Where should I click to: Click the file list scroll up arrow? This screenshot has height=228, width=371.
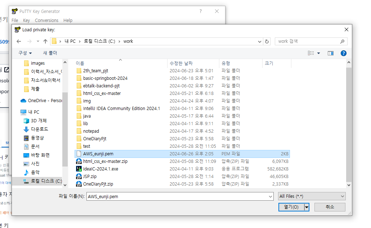[349, 63]
